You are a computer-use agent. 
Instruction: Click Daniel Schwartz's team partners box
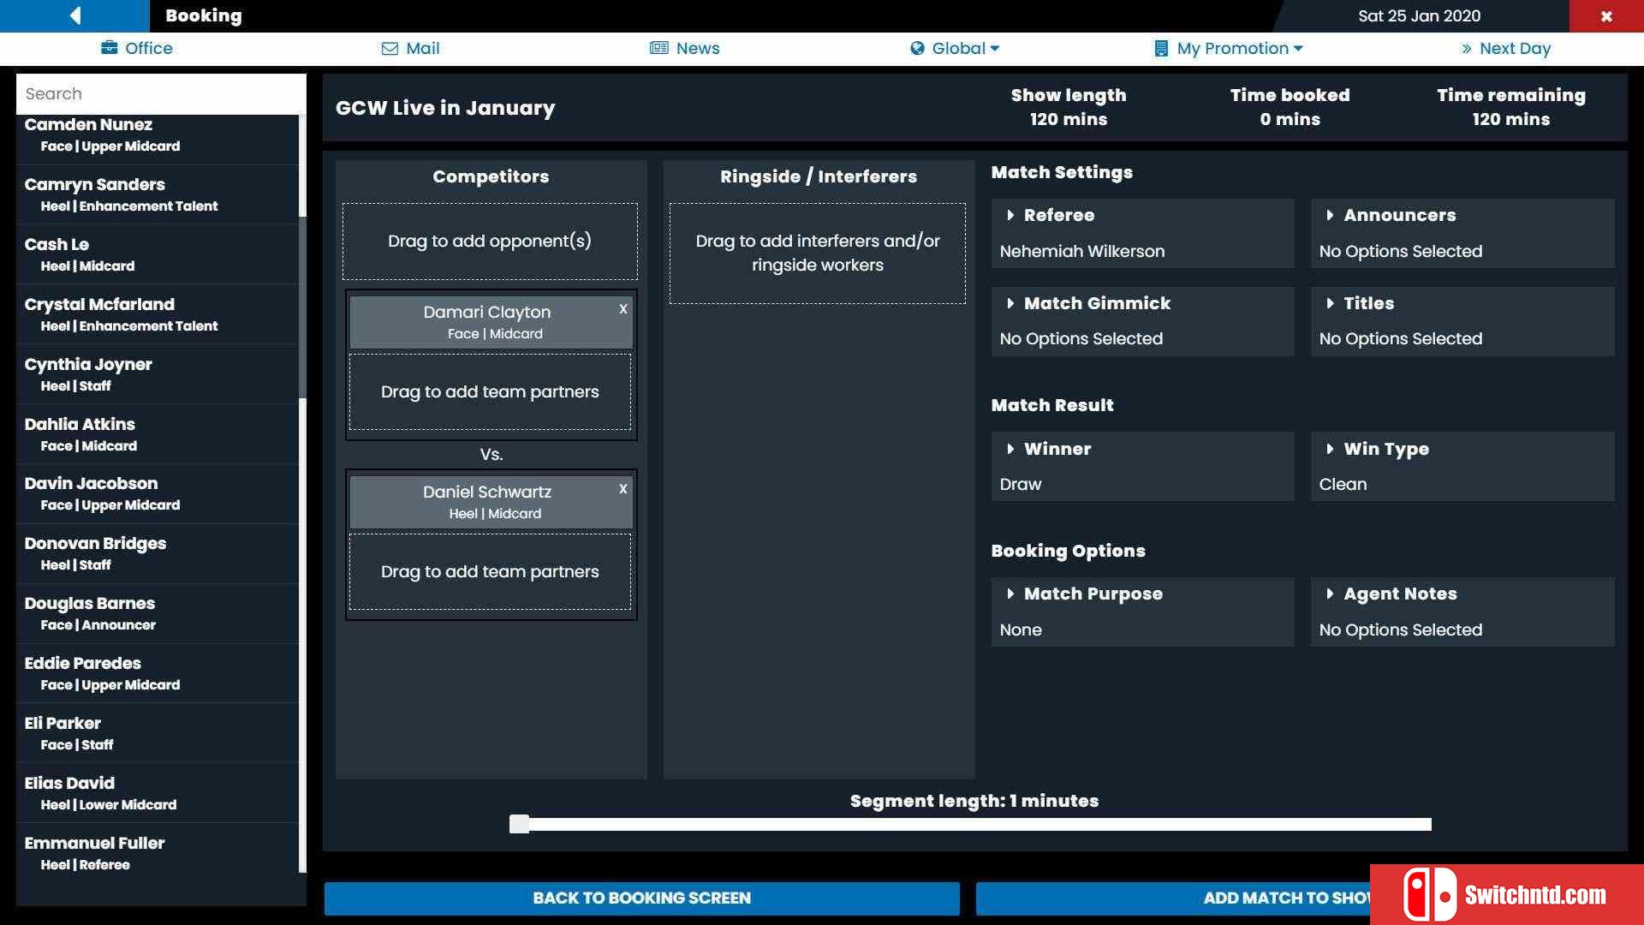(x=490, y=572)
